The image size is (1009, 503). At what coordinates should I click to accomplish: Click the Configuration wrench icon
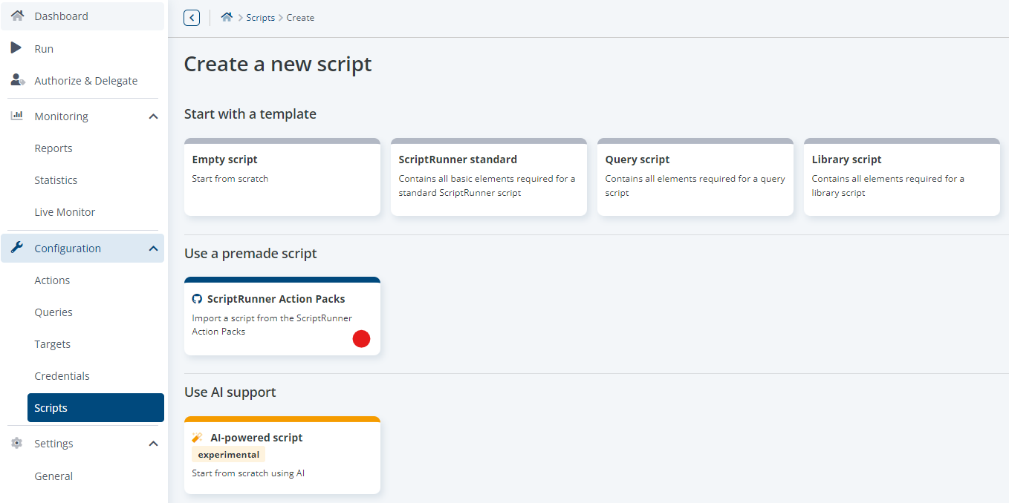point(16,248)
